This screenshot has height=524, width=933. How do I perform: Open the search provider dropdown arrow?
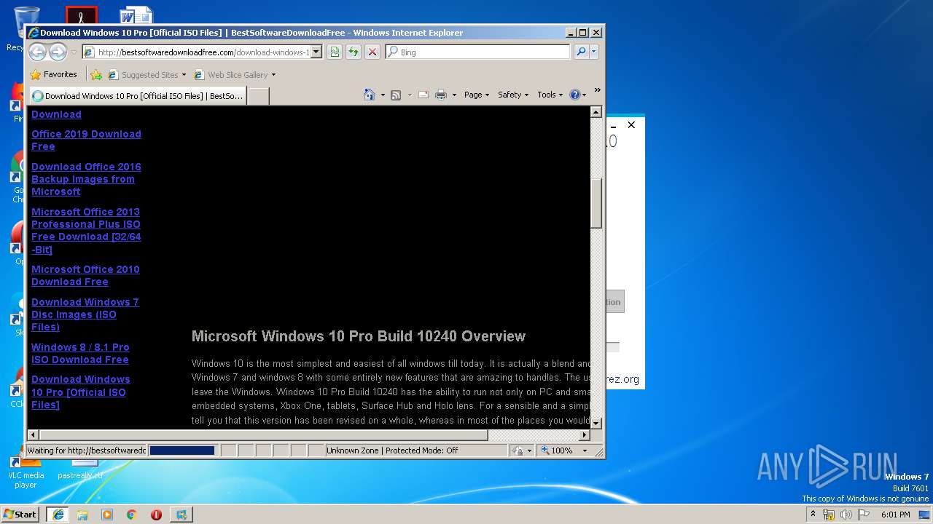tap(594, 52)
